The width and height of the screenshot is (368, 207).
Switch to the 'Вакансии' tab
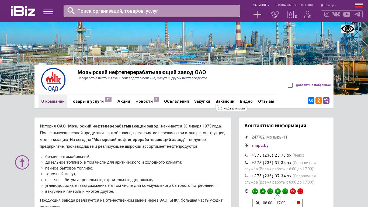point(225,101)
